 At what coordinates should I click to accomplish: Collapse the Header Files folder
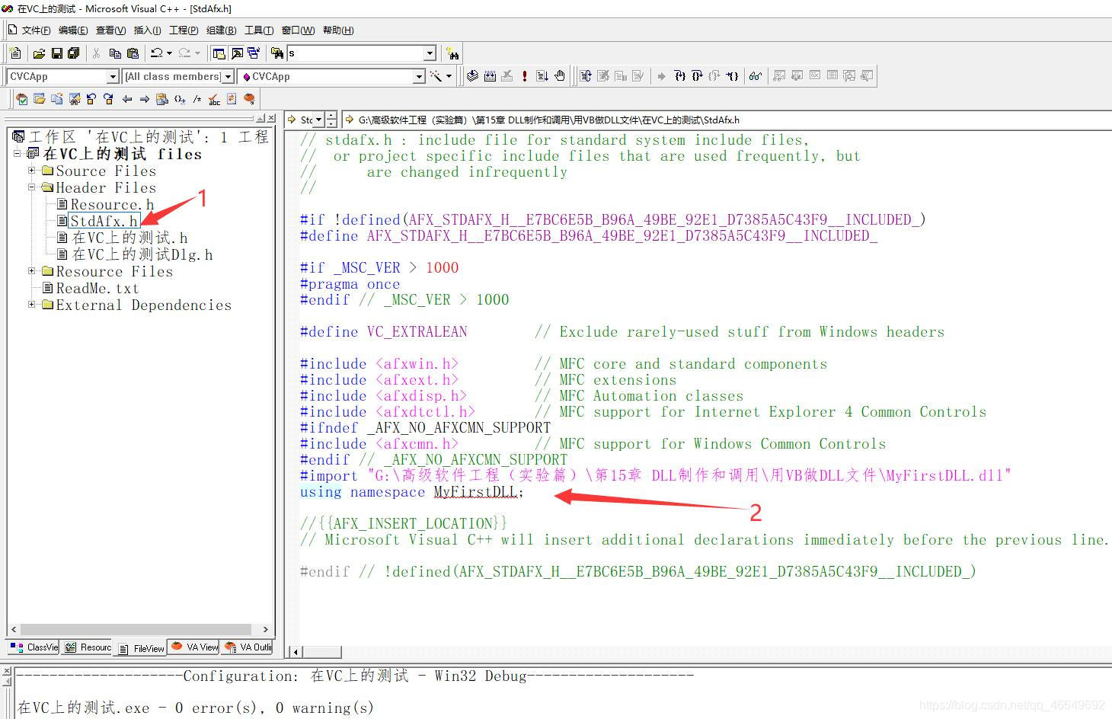pos(32,187)
